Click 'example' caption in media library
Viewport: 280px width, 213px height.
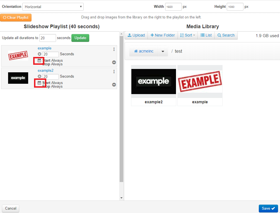(200, 102)
